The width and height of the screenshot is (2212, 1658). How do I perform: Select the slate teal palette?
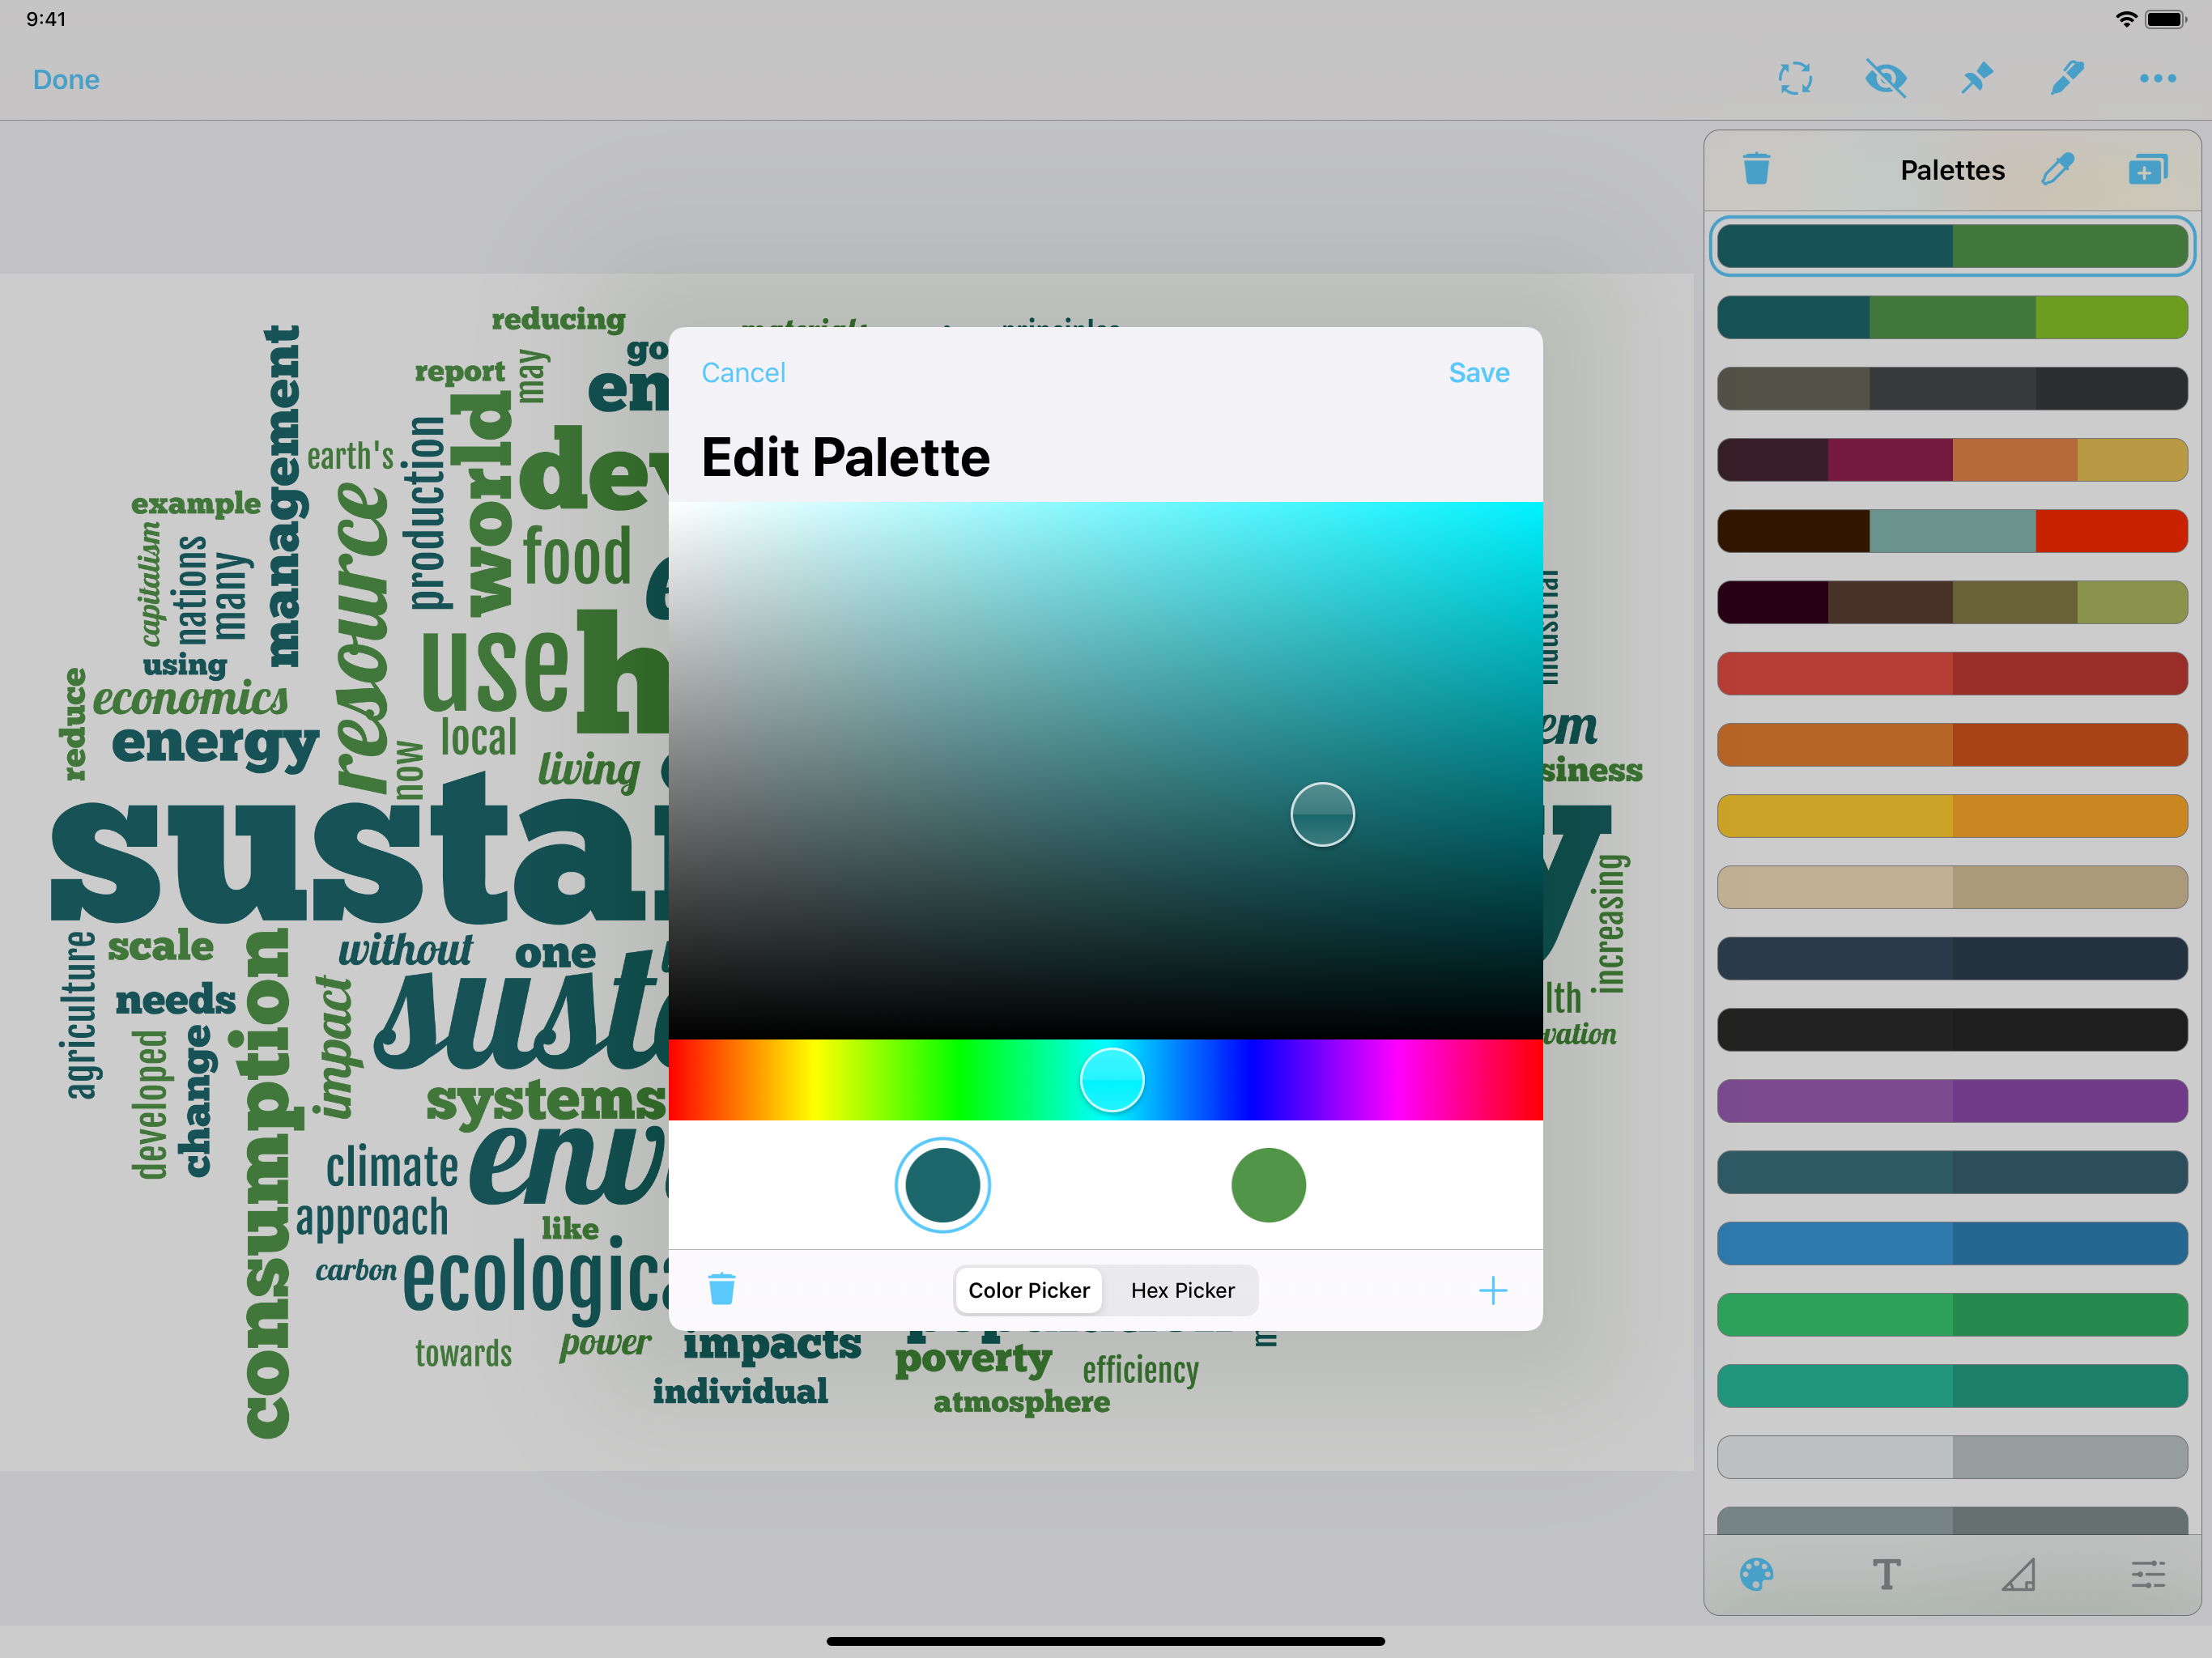1952,1172
